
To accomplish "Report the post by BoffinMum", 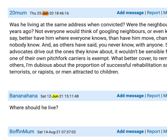I will pos(153,132).
